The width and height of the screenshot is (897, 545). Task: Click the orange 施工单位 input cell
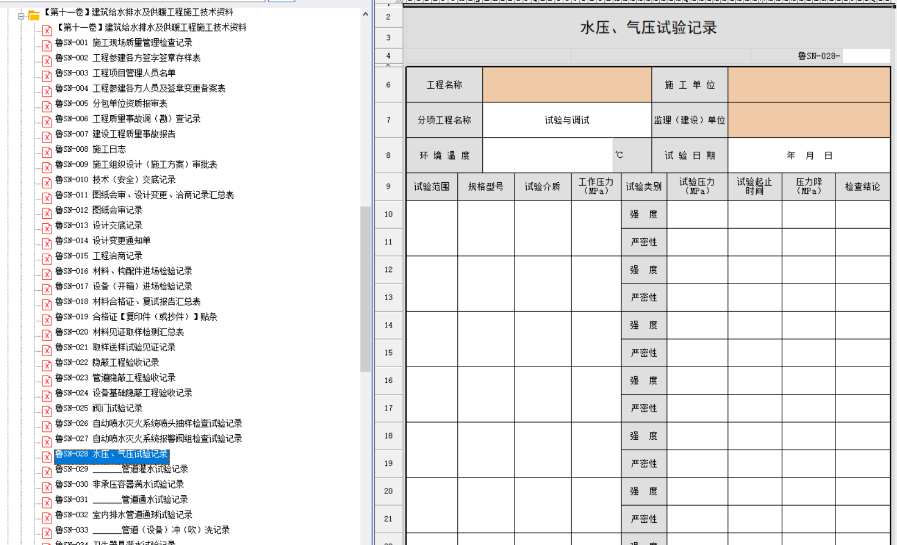coord(808,85)
